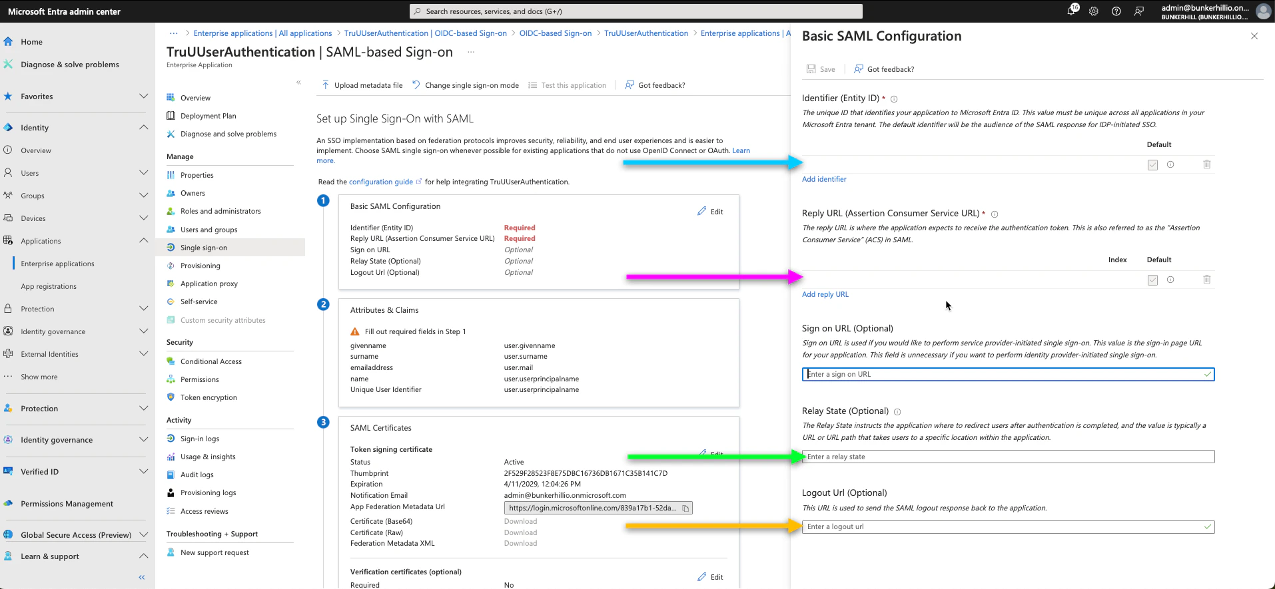This screenshot has height=589, width=1275.
Task: Open breadcrumb ellipsis menu
Action: [174, 33]
